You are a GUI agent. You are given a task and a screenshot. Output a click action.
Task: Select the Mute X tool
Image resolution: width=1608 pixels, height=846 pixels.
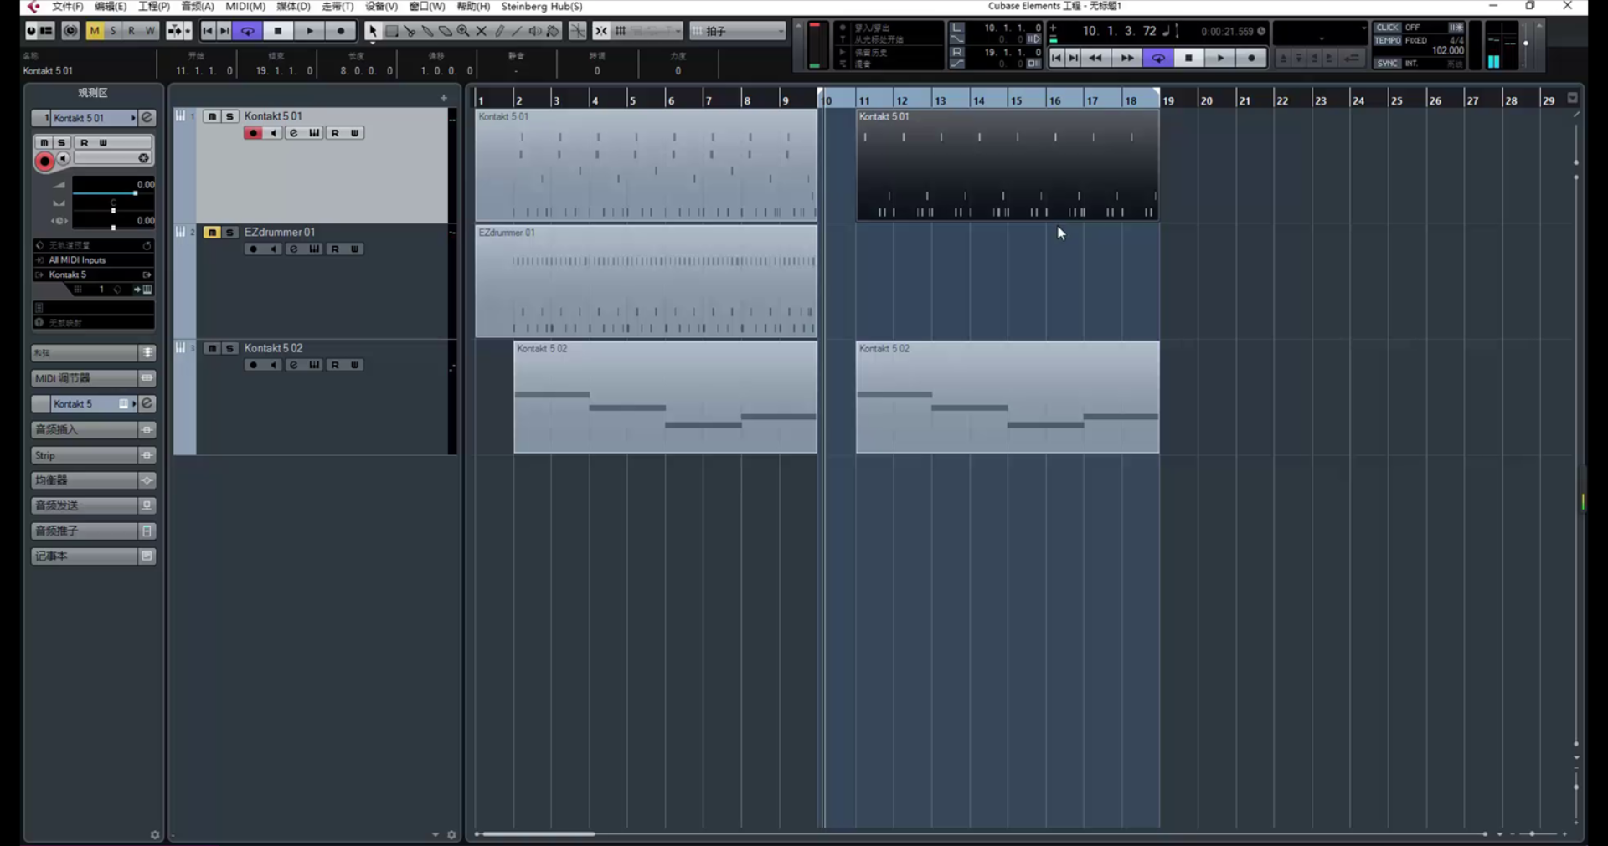pyautogui.click(x=482, y=31)
